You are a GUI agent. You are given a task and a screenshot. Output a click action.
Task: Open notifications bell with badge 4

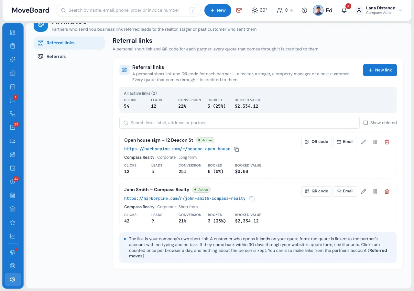coord(344,10)
